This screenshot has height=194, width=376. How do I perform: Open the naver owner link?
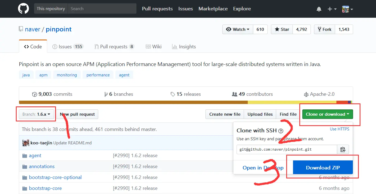tap(32, 29)
